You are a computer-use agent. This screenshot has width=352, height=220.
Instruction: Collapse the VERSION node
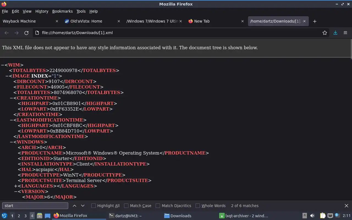coord(16,191)
